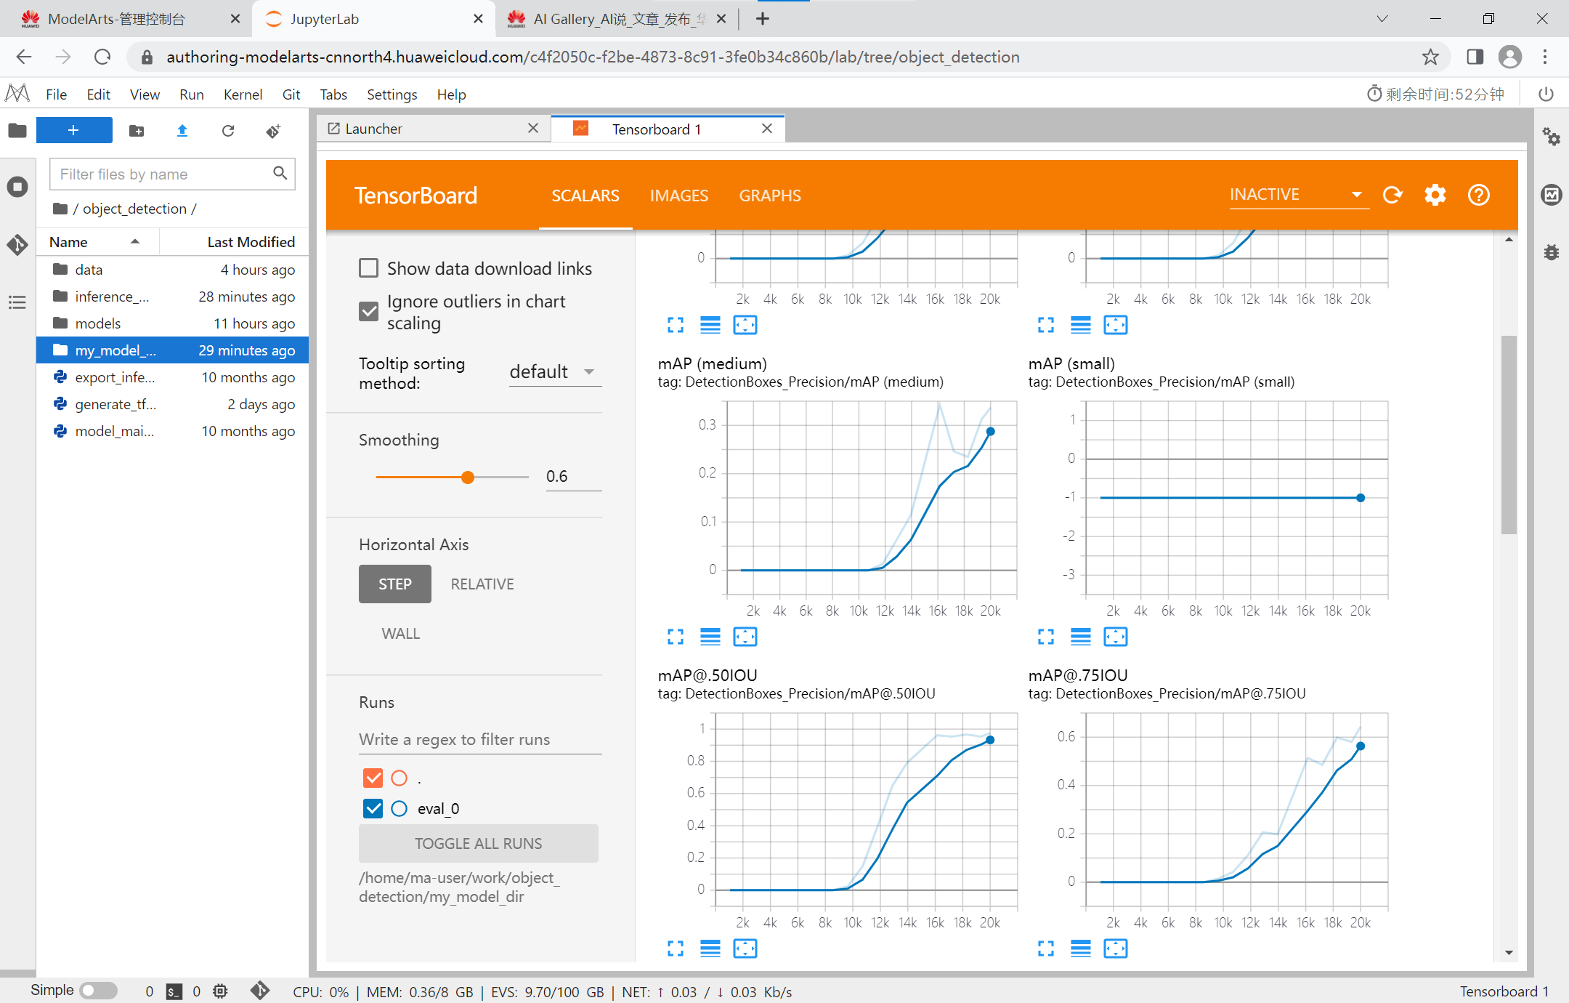Enable Show data download links
Screen dimensions: 1569x1003
(369, 268)
